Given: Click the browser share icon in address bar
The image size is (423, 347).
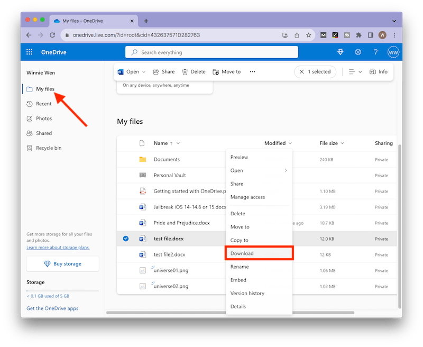Looking at the screenshot, I should click(x=297, y=35).
